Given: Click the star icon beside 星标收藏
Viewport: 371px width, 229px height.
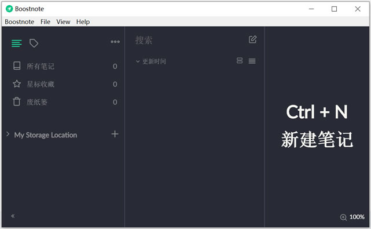Looking at the screenshot, I should click(17, 83).
